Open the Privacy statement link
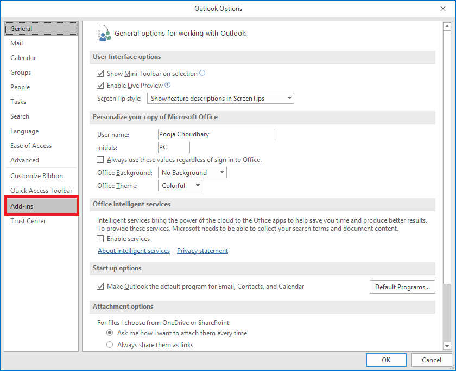Image resolution: width=456 pixels, height=371 pixels. pos(202,251)
